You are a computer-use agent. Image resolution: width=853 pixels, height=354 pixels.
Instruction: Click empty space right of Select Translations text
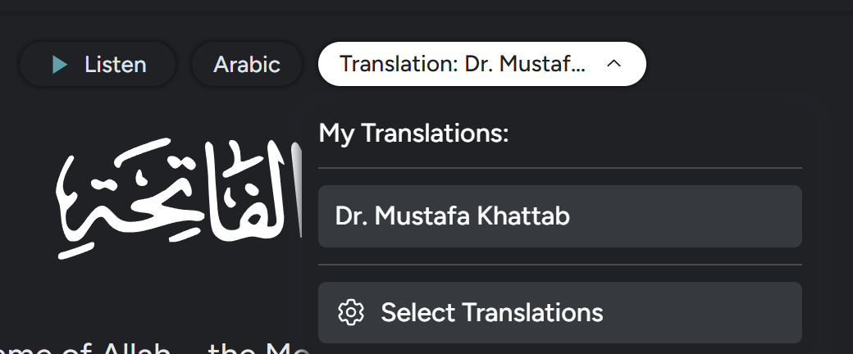tap(705, 312)
